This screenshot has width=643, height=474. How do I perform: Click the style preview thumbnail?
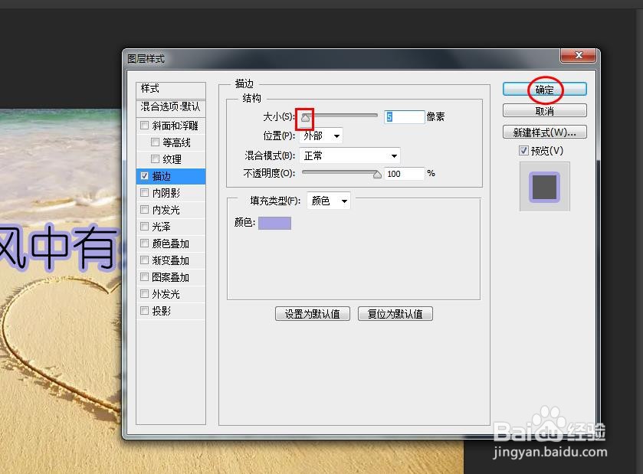(545, 187)
